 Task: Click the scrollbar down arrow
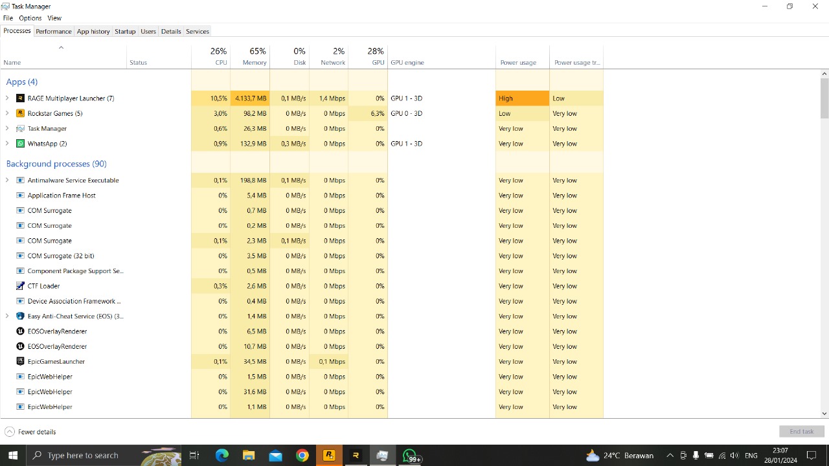point(824,414)
